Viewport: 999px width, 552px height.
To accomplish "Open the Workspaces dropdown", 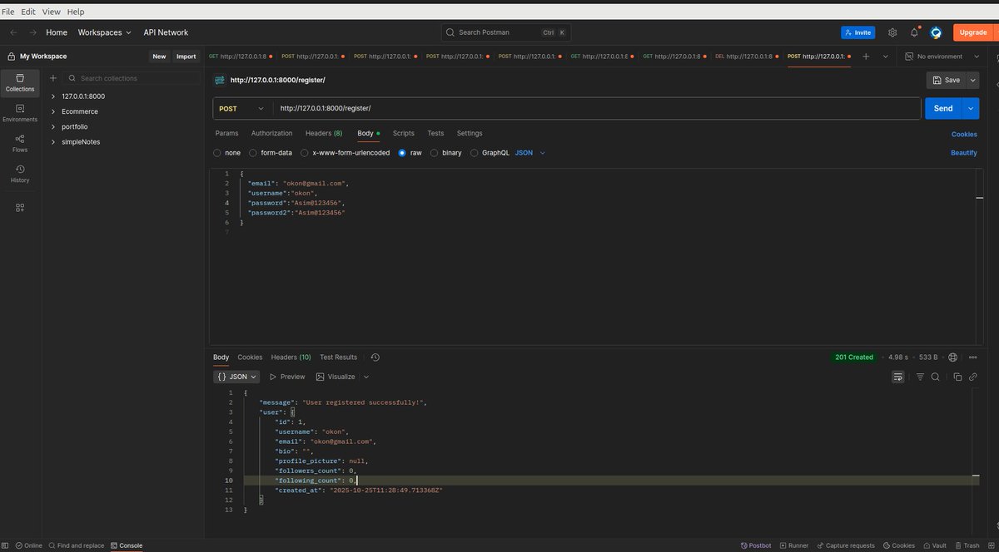I will click(x=105, y=32).
